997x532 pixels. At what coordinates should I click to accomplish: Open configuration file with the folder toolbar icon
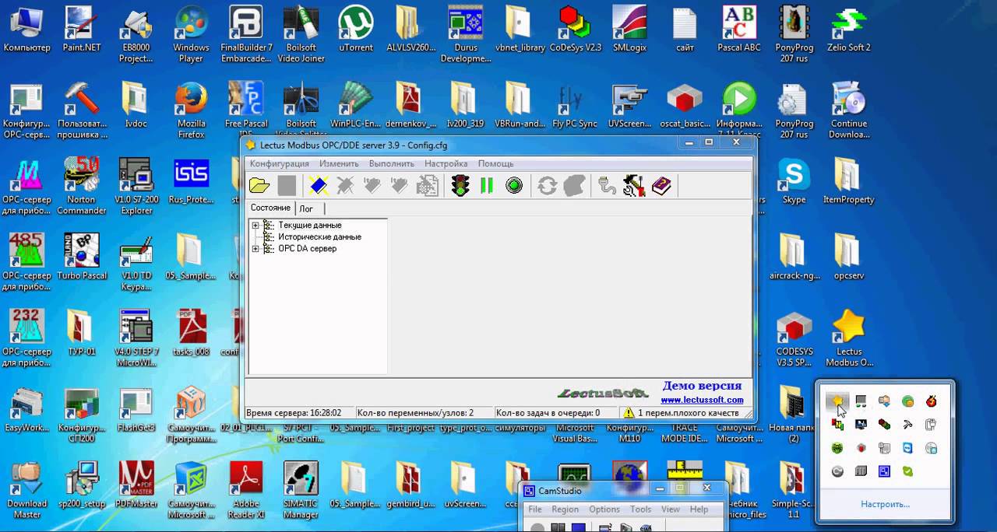click(259, 186)
